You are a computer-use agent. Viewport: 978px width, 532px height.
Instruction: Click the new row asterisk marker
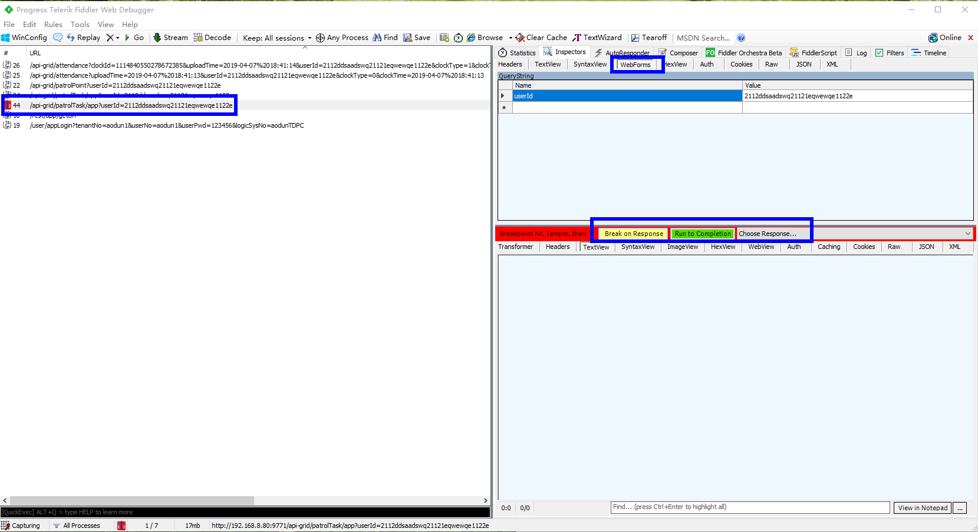pos(505,108)
